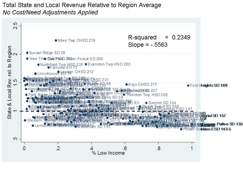Select the Slope = -.5563 text

click(x=148, y=45)
